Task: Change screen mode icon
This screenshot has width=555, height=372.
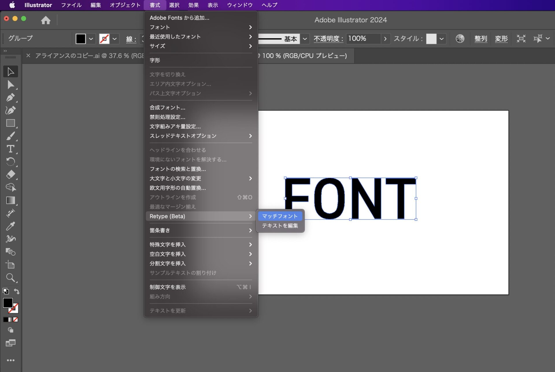Action: [x=11, y=343]
